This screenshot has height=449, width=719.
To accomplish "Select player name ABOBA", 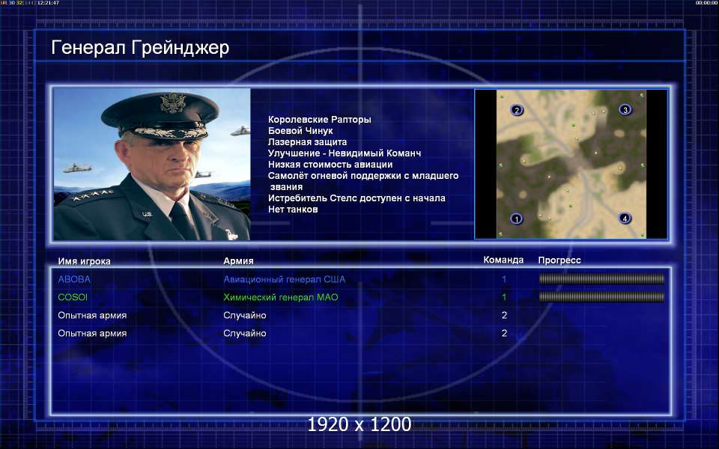I will [x=74, y=279].
